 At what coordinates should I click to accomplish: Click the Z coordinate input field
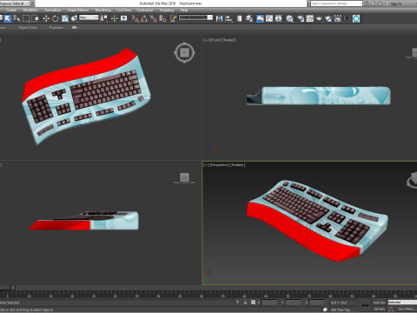[x=317, y=303]
